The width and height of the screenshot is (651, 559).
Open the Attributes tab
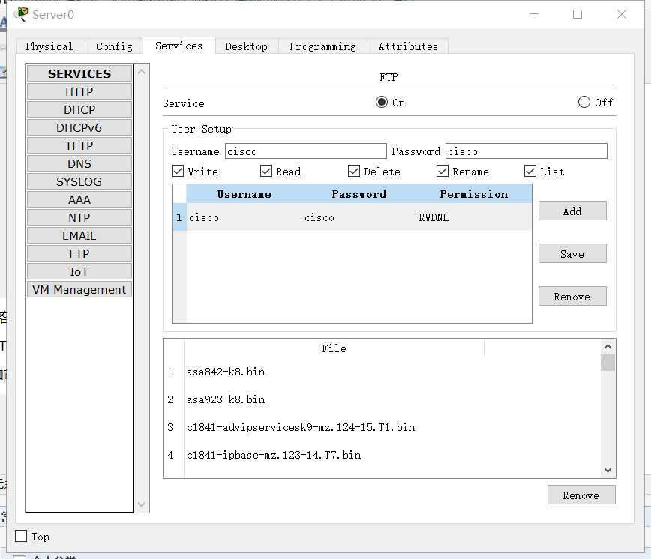coord(408,46)
